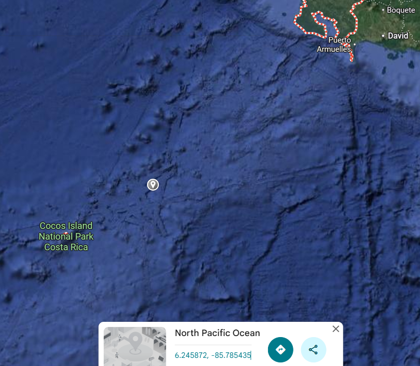Click the red Cocos Island pin icon
The height and width of the screenshot is (366, 420).
[x=66, y=234]
